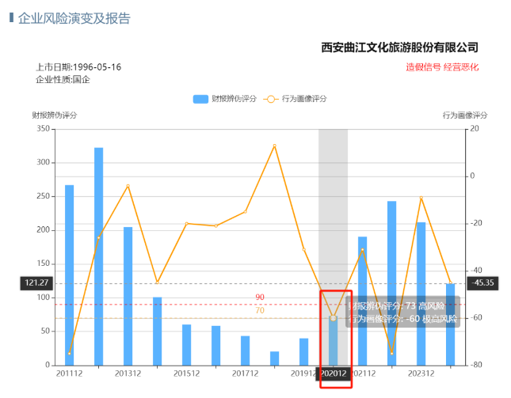
Task: Click the dark 202012 x-axis pointer label
Action: [x=333, y=373]
